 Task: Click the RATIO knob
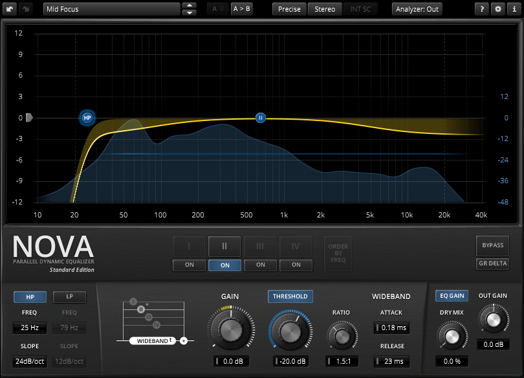click(342, 336)
